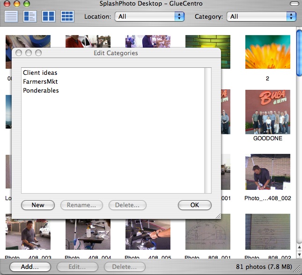Screen dimensions: 302x275
Task: Select FarmersMkt in category list
Action: coord(40,82)
